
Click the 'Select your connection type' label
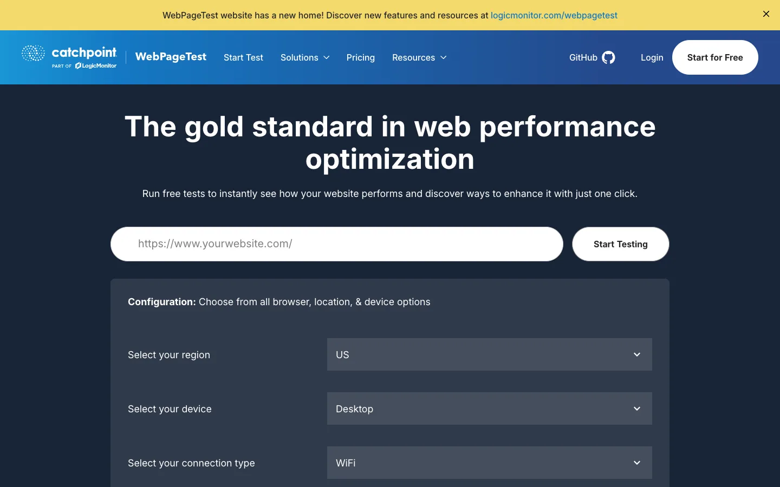(x=191, y=463)
